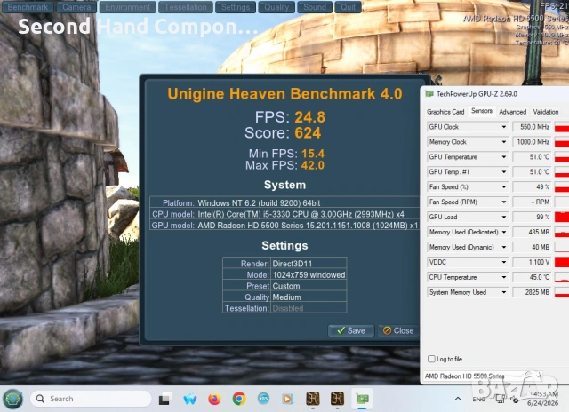Open GPU Temperature sensor dropdown
Viewport: 569px width, 412px height.
pyautogui.click(x=504, y=157)
